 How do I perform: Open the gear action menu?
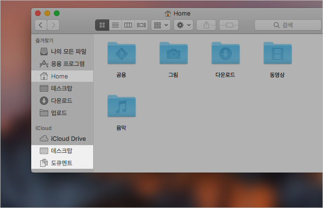point(183,25)
